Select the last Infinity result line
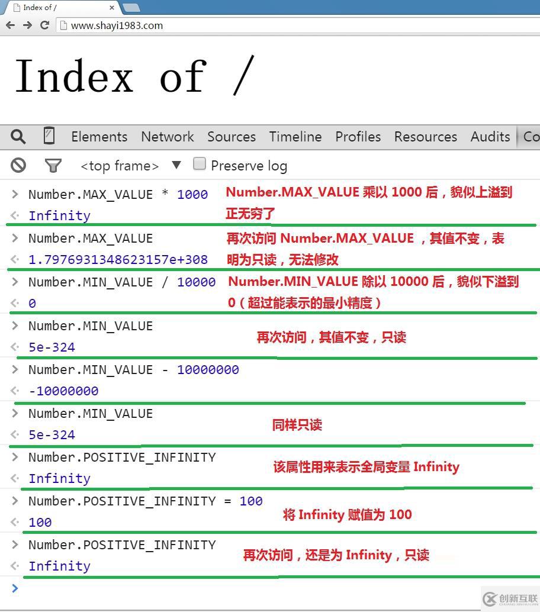The image size is (540, 612). coord(60,566)
